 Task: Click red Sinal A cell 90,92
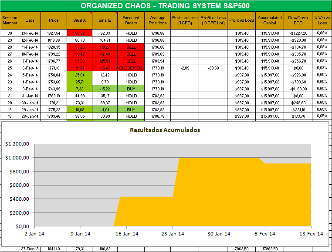80,33
